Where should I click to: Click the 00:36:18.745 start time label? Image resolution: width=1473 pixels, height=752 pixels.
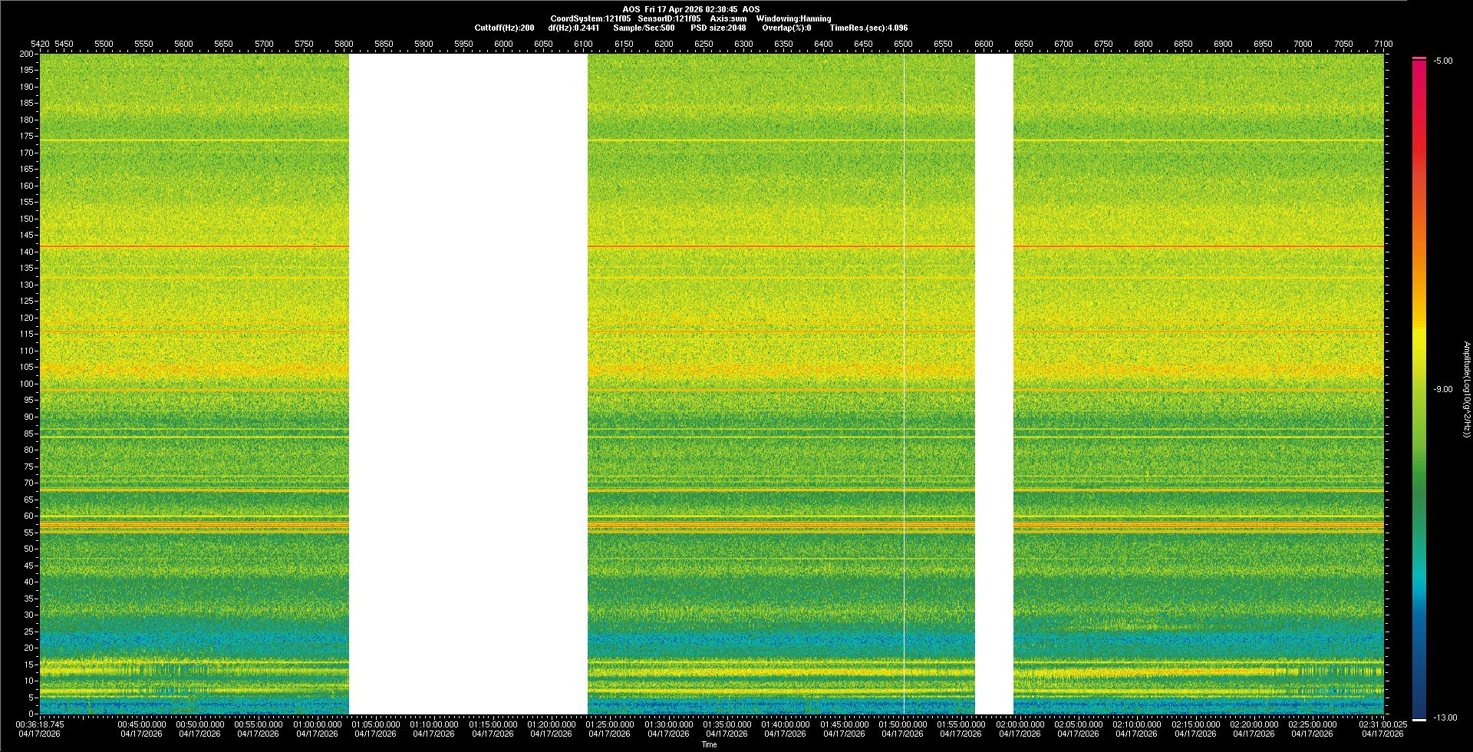click(x=40, y=724)
